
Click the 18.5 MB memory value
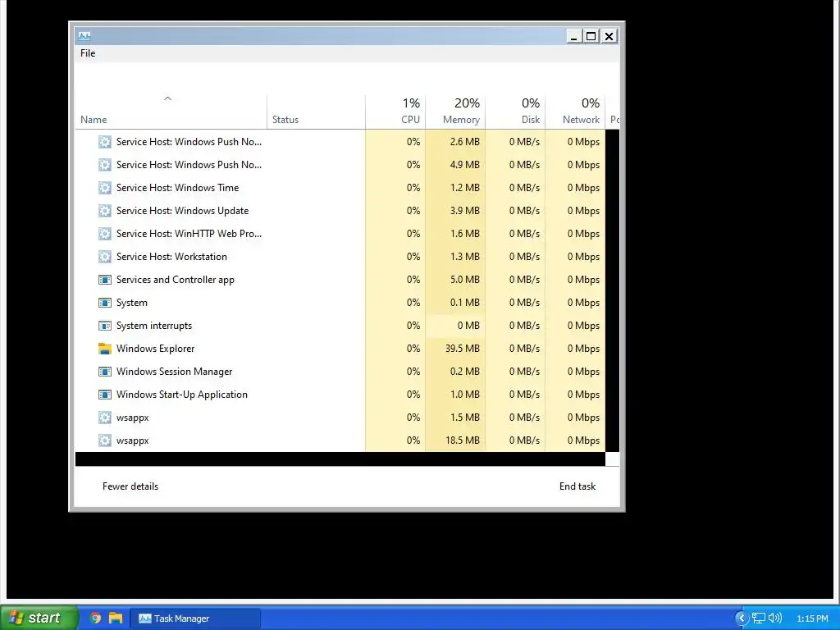463,441
